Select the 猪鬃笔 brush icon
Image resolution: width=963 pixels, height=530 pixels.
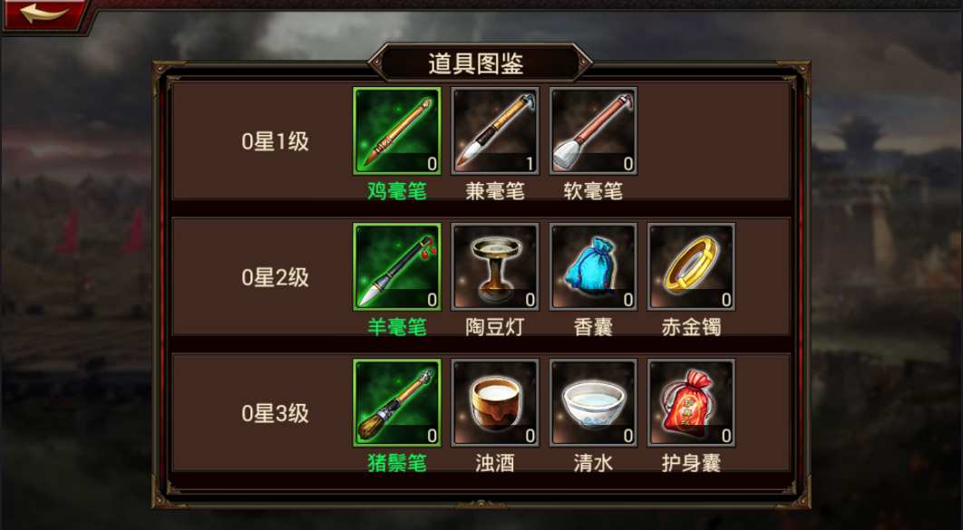[x=397, y=403]
